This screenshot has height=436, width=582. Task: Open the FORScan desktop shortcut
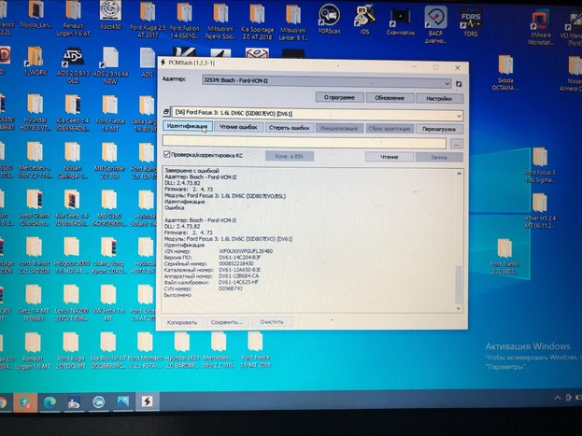click(328, 19)
